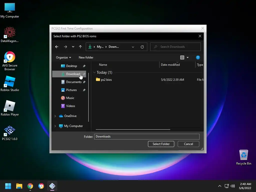Viewport: 256px width, 192px height.
Task: Click the address bar chevron between My... and Down...
Action: (106, 47)
